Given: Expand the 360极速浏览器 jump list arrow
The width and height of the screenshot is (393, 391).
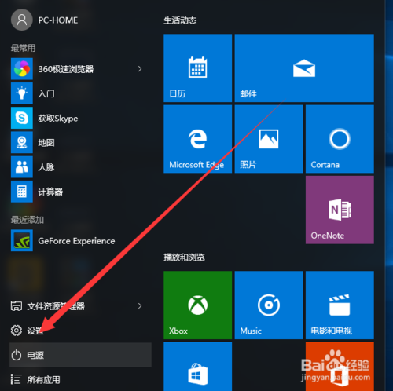Looking at the screenshot, I should pyautogui.click(x=140, y=69).
